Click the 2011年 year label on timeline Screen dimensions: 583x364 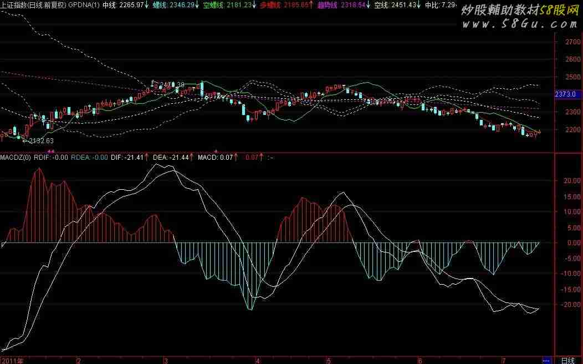pyautogui.click(x=12, y=360)
